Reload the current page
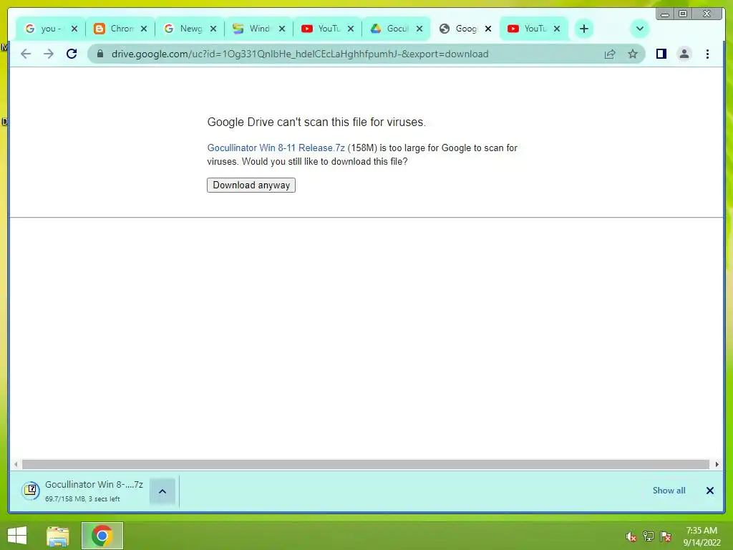 pos(72,54)
